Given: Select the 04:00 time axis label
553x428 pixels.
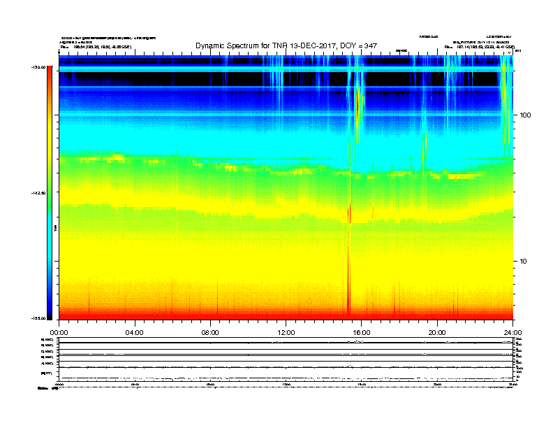Looking at the screenshot, I should click(134, 332).
